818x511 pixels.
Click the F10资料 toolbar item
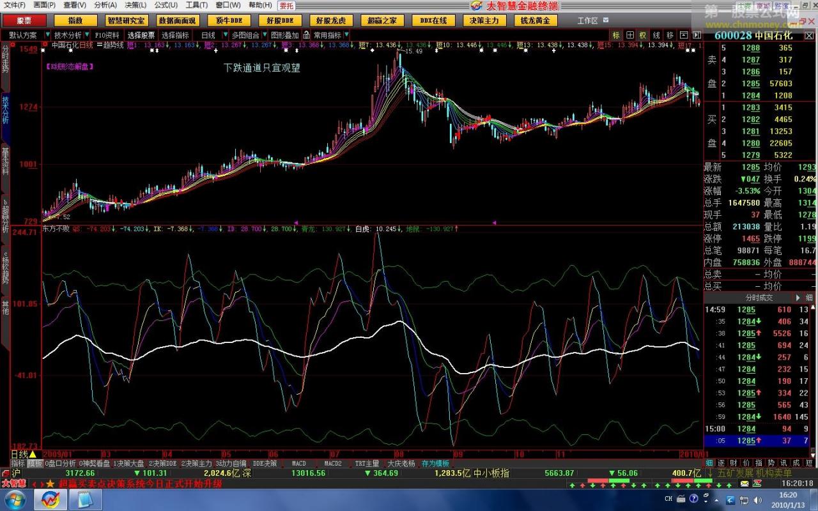pyautogui.click(x=107, y=35)
